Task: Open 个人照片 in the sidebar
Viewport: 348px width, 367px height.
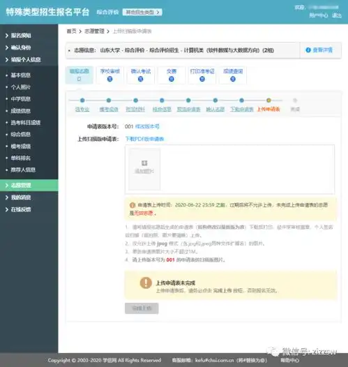Action: [x=21, y=87]
